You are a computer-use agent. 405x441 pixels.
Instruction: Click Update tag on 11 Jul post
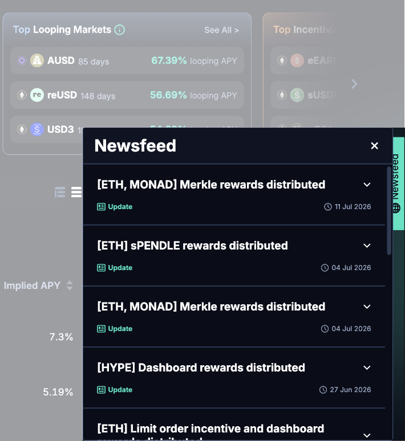pos(115,207)
